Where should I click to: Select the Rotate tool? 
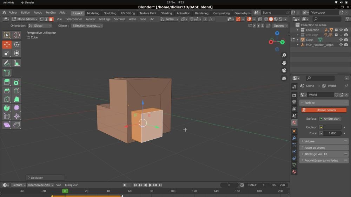coord(16,45)
